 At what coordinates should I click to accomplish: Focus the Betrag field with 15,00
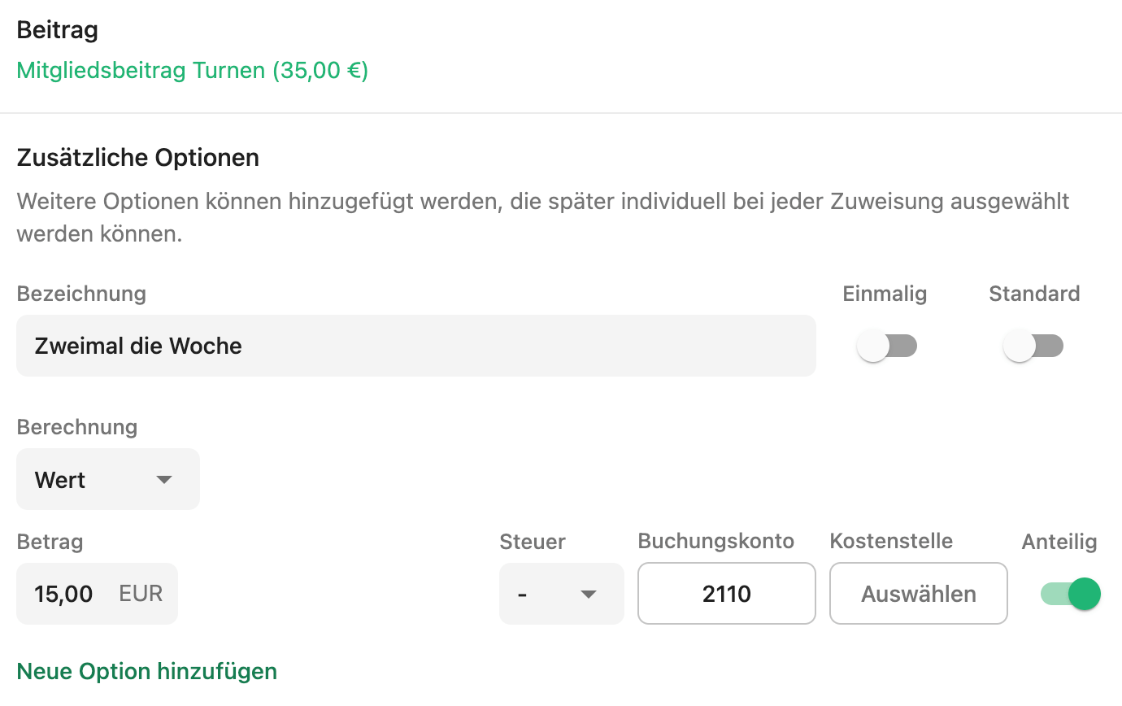pos(97,594)
